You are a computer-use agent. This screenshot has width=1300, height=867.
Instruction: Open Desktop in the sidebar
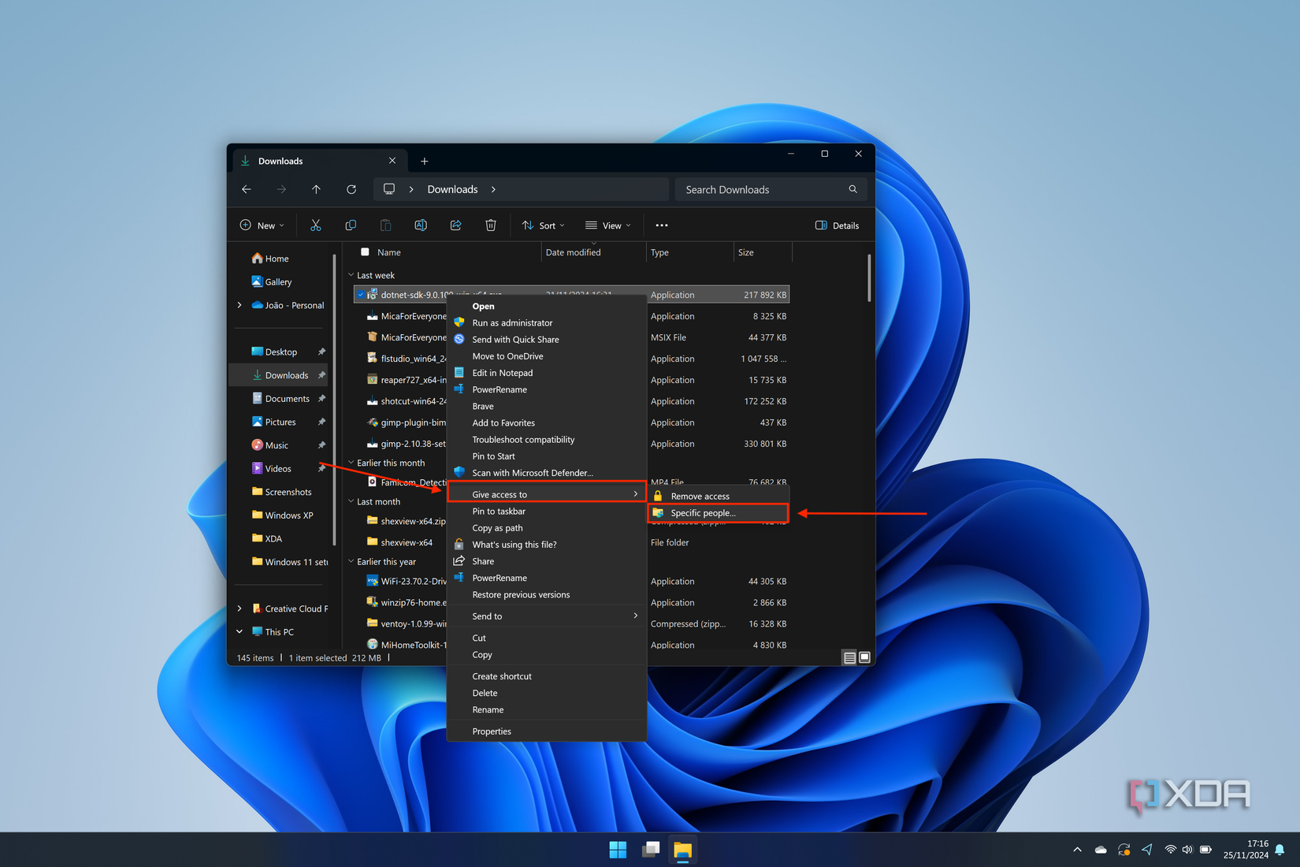click(x=281, y=352)
